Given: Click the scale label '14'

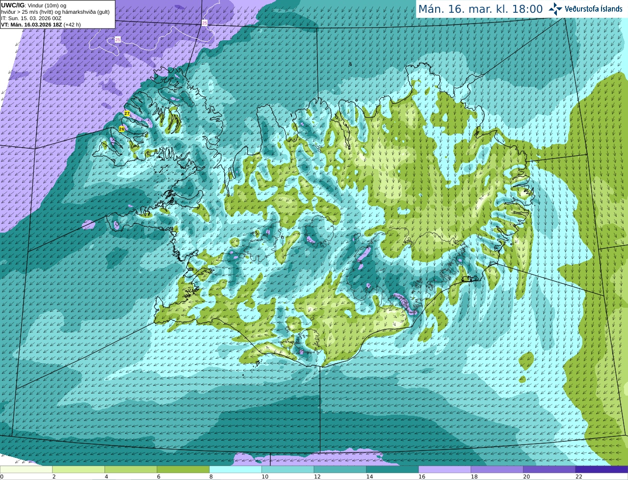Looking at the screenshot, I should 369,477.
